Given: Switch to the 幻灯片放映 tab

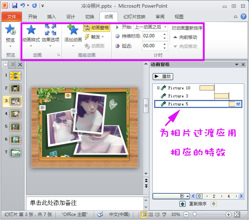Looking at the screenshot, I should click(x=134, y=17).
